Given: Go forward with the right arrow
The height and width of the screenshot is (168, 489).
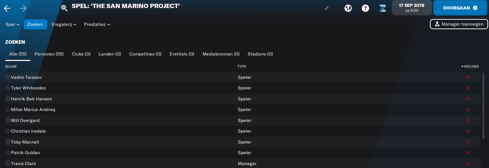Looking at the screenshot, I should pos(23,8).
